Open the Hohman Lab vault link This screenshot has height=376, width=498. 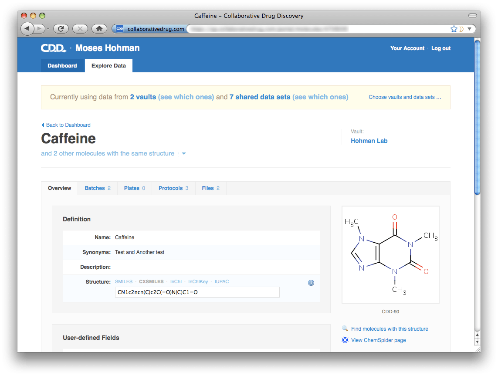[369, 141]
